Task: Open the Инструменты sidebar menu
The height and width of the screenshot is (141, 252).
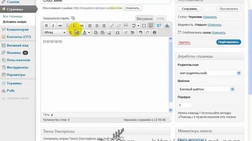Action: point(18,67)
